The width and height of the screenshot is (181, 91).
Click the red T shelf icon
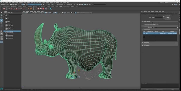tap(11, 9)
